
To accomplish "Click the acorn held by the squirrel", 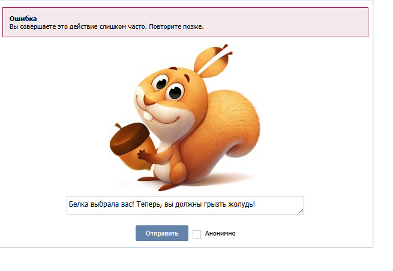I will [x=131, y=146].
